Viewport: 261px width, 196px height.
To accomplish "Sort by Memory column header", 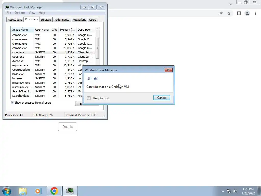I will [67, 30].
